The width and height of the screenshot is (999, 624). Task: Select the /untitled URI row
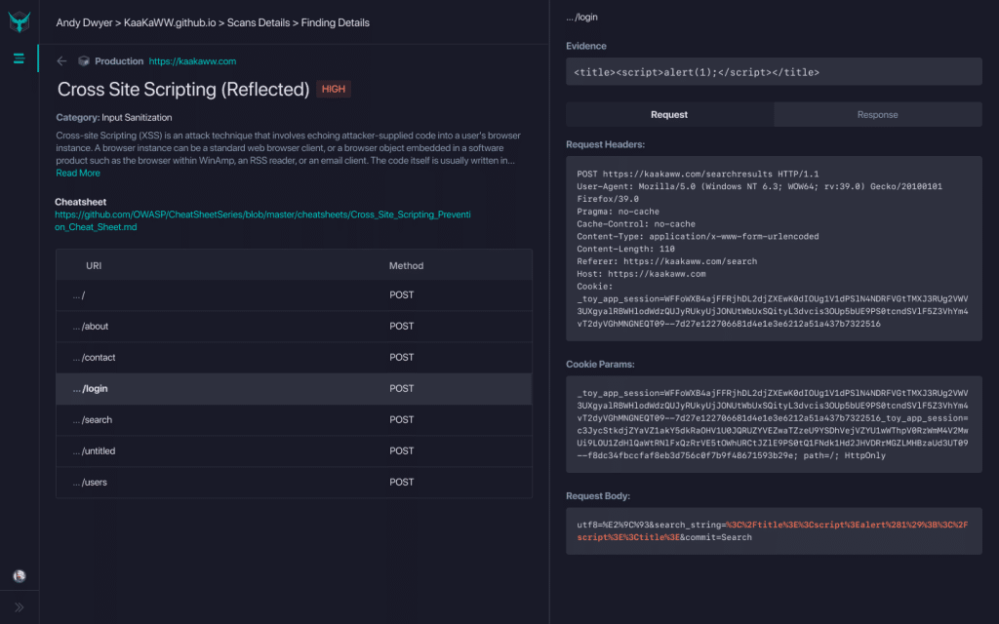(294, 450)
